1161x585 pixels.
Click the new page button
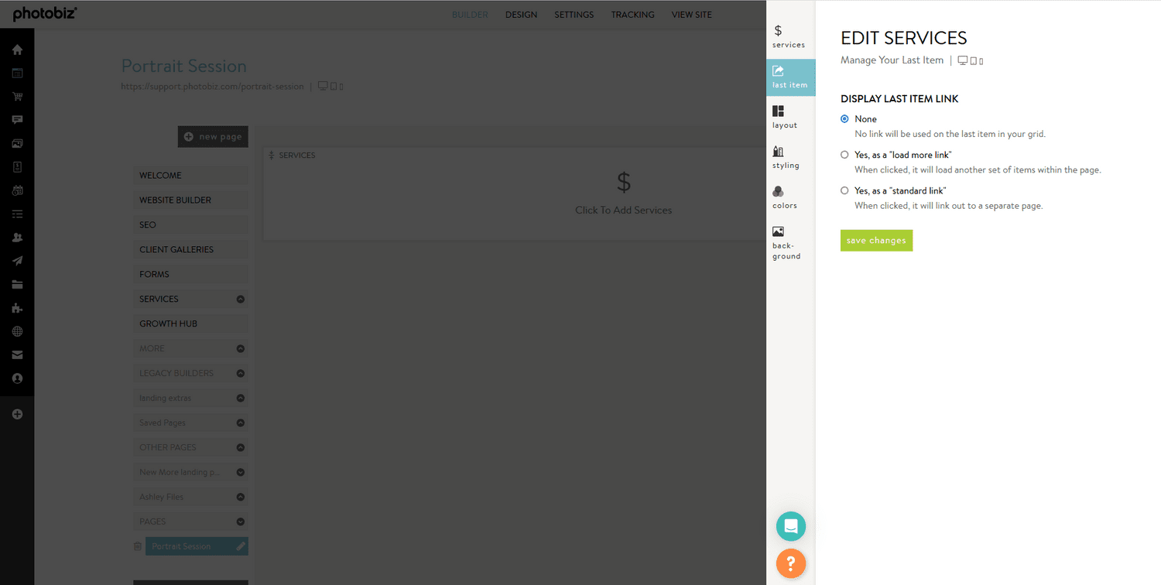[213, 137]
